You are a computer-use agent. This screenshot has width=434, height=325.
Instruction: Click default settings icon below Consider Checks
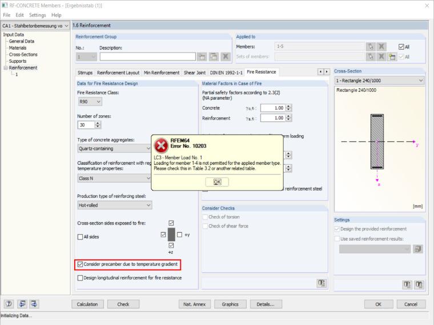[x=321, y=283]
